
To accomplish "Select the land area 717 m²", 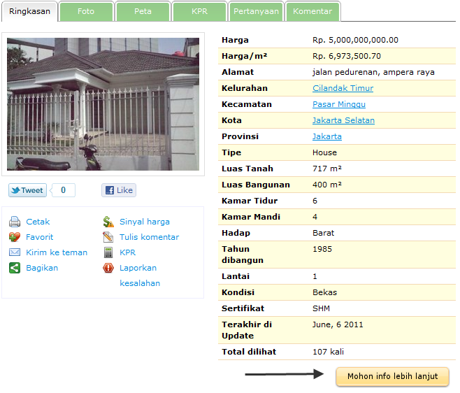I will [327, 169].
